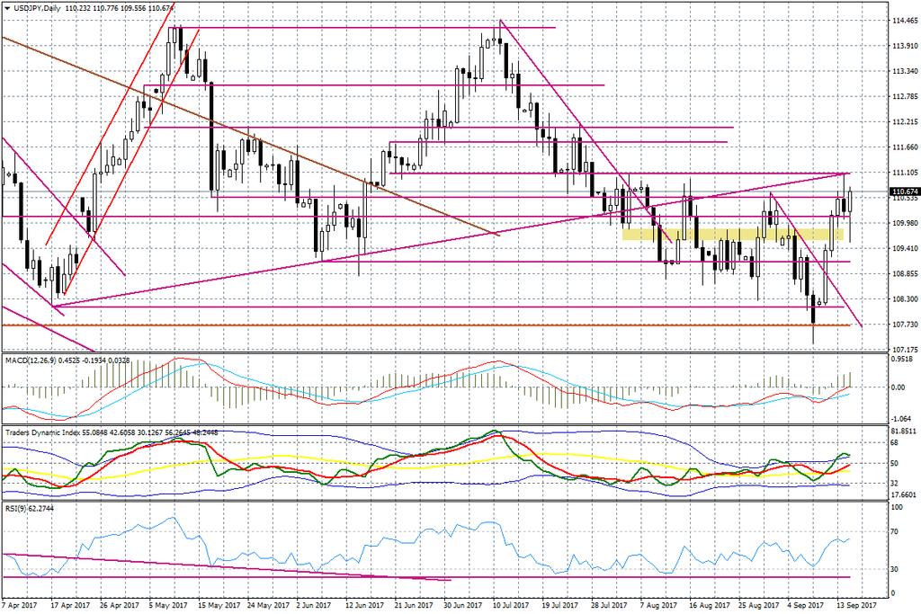Select the USDJPY,Daily chart title
The height and width of the screenshot is (614, 921).
pos(36,8)
